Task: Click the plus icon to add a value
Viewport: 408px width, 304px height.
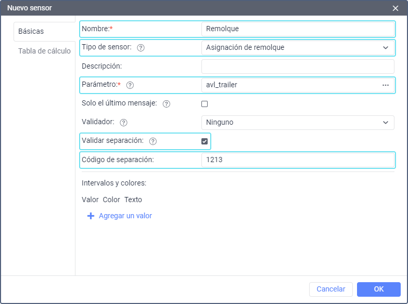Action: tap(91, 216)
